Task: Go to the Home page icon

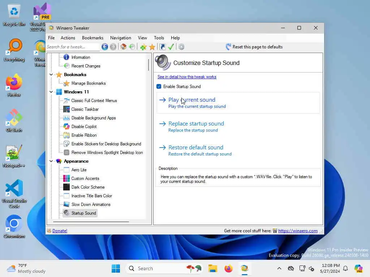Action: click(x=124, y=47)
